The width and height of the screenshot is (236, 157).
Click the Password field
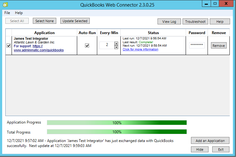click(197, 45)
